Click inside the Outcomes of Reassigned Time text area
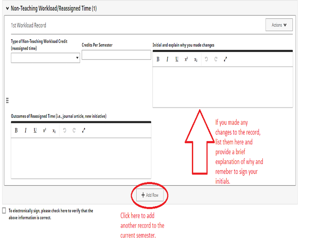The image size is (309, 243). point(81,158)
